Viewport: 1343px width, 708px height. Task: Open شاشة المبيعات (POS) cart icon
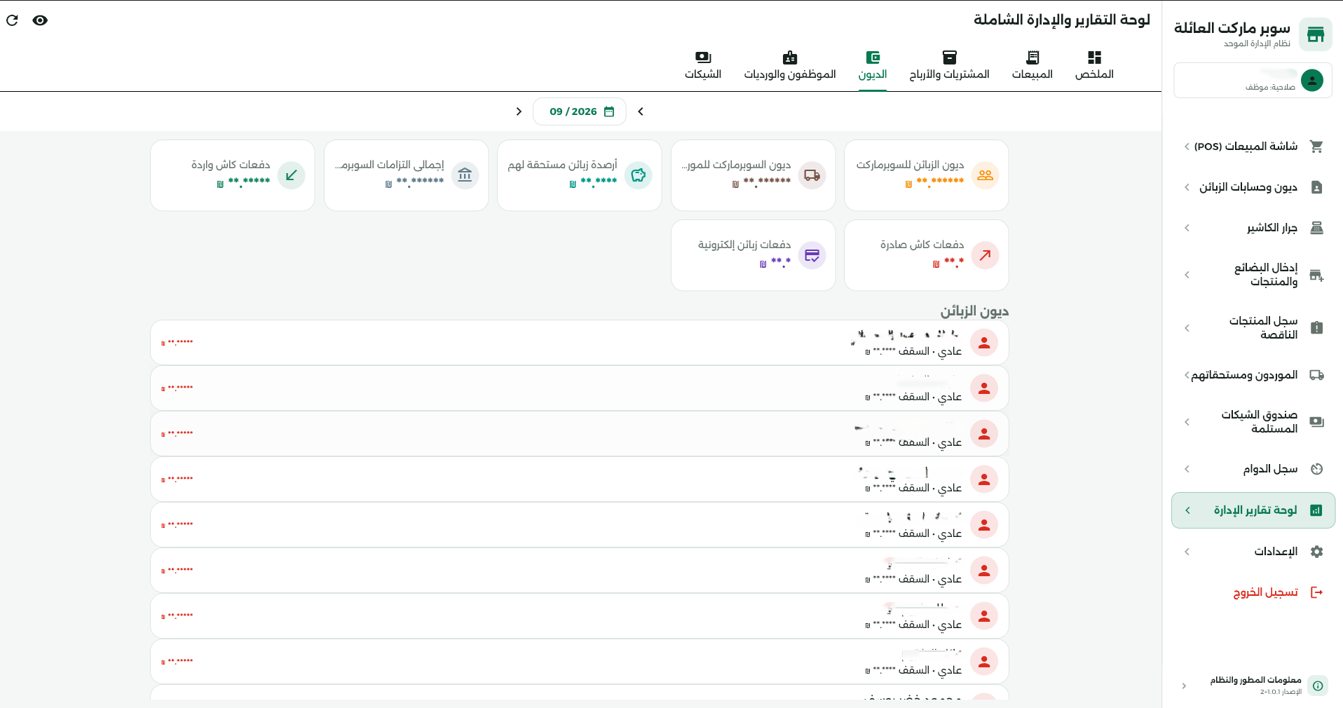(x=1316, y=147)
